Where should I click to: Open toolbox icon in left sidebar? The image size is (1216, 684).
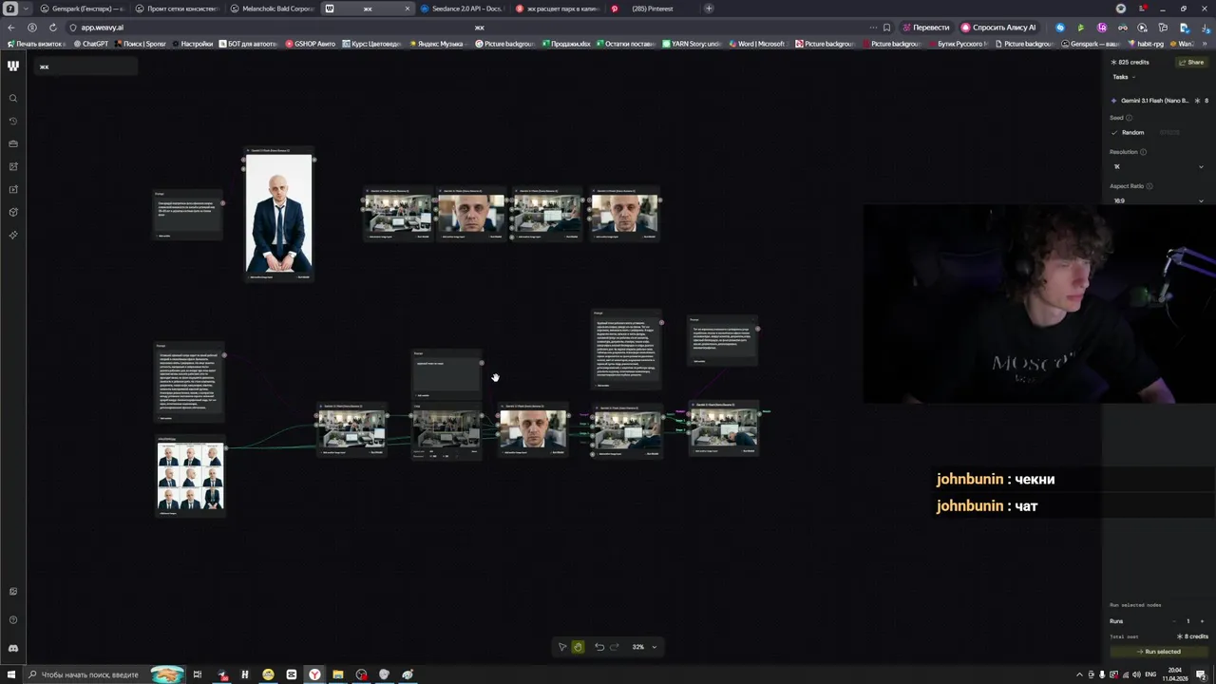(13, 144)
